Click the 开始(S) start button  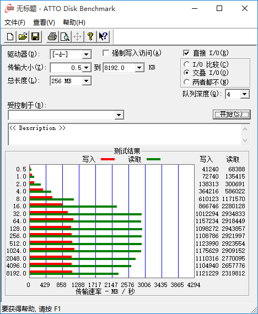[232, 115]
